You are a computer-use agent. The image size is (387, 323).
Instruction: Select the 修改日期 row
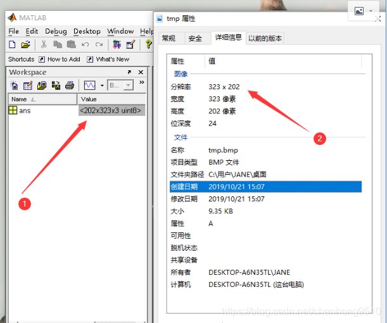266,199
